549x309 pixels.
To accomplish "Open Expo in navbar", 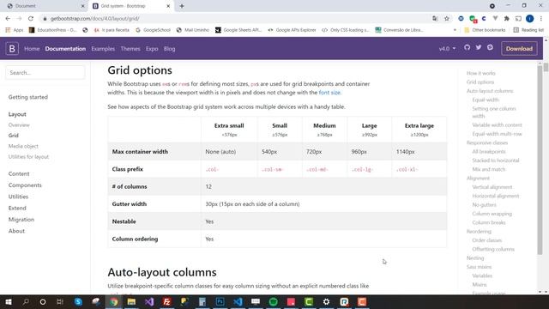I will pos(152,49).
